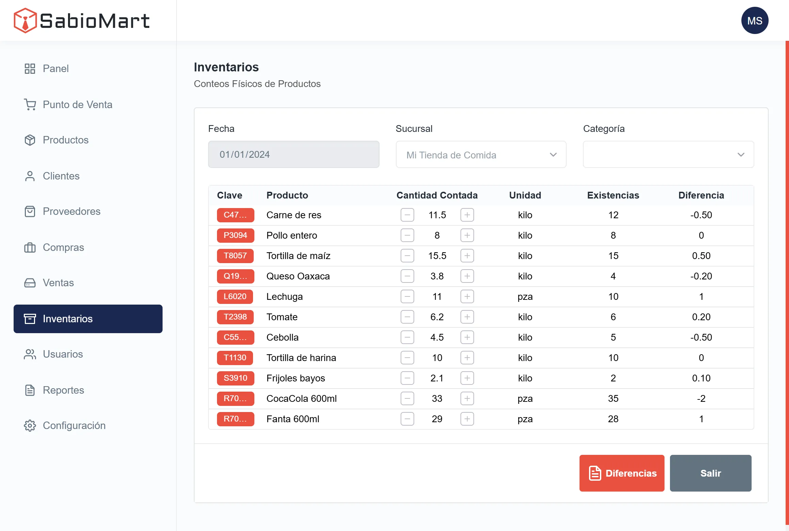
Task: Go to the Ventas menu item
Action: pos(58,283)
